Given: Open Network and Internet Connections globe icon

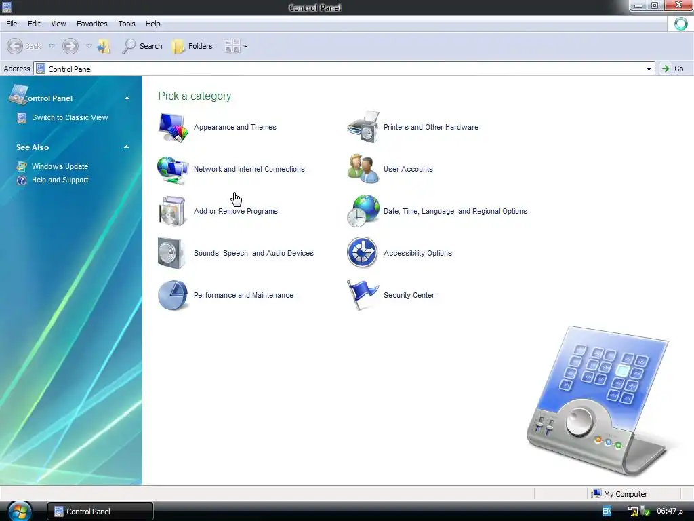Looking at the screenshot, I should coord(173,170).
